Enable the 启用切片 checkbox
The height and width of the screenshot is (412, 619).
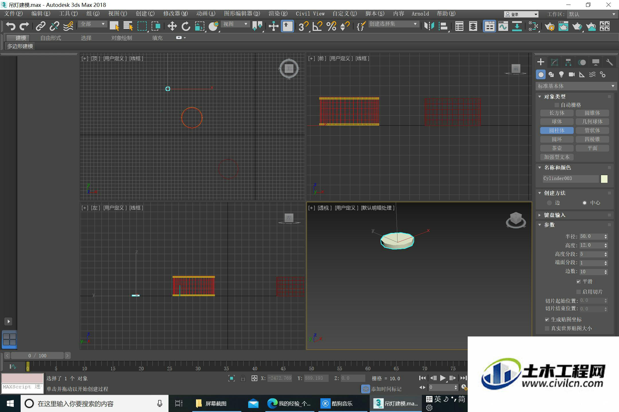point(579,292)
